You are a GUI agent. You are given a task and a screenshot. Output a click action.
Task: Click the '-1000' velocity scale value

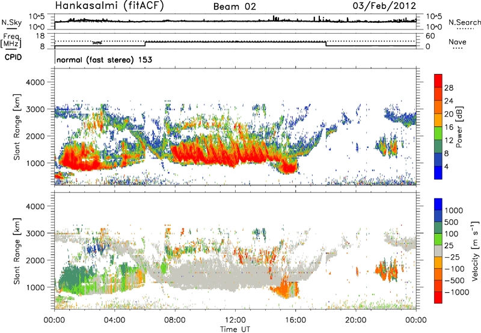coord(456,292)
